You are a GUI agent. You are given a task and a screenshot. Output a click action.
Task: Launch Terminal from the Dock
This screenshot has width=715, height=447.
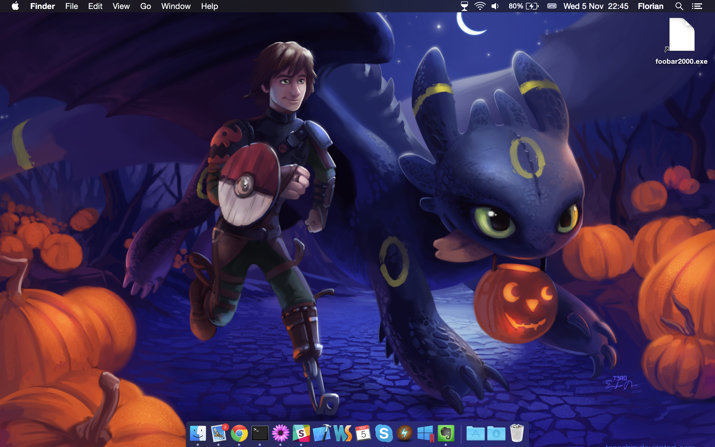[x=260, y=433]
